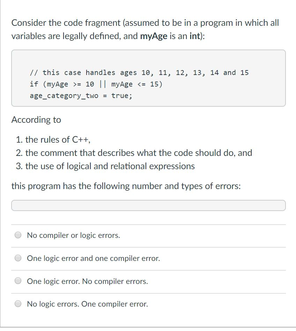Click the divider area below the last answer option

(x=148, y=317)
